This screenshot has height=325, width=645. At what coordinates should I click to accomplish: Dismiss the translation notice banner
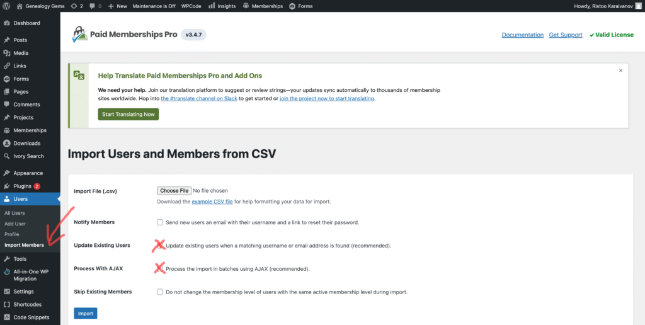620,71
